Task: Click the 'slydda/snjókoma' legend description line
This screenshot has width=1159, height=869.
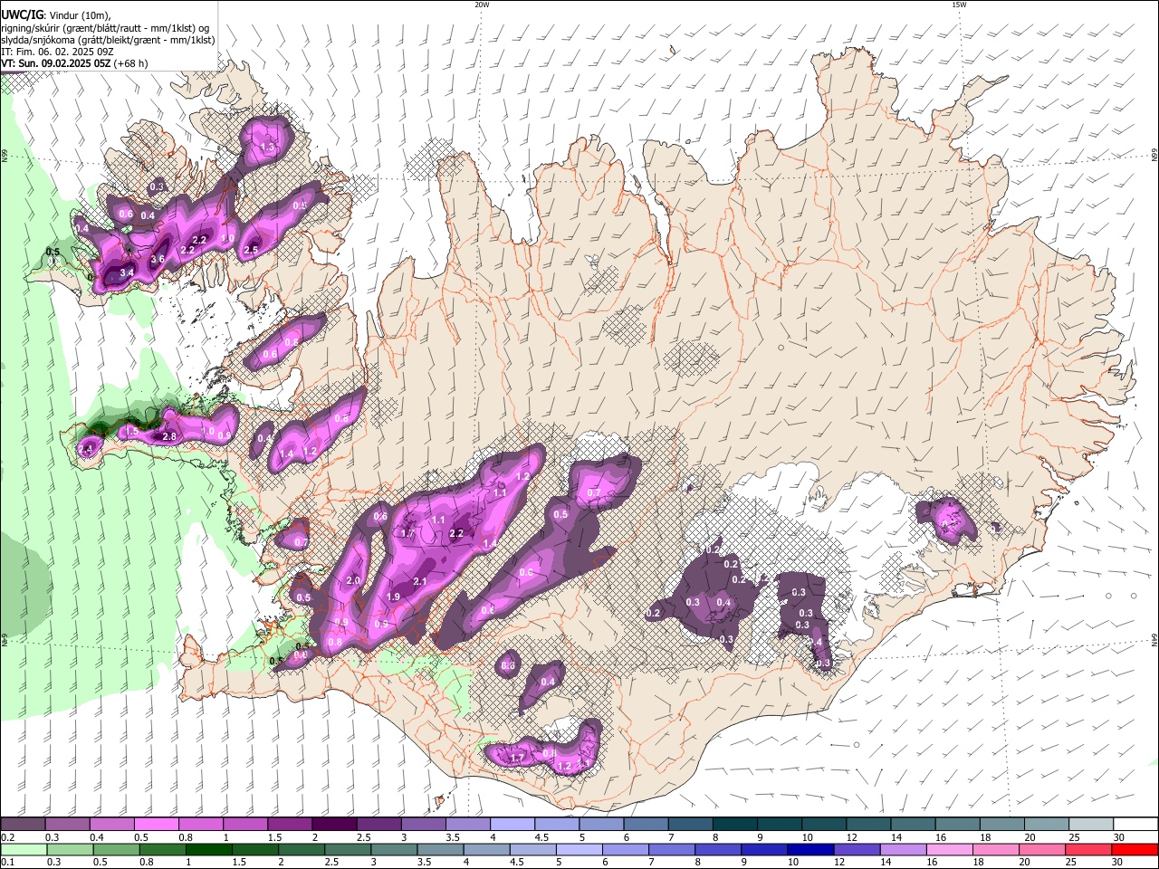Action: coord(108,40)
